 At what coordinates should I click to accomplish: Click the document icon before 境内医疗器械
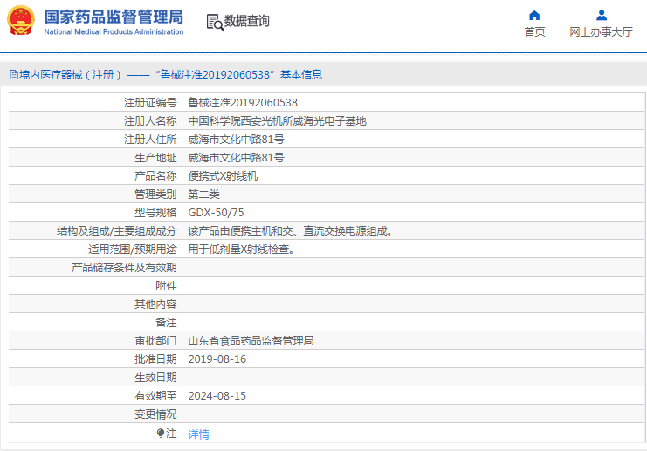(13, 75)
